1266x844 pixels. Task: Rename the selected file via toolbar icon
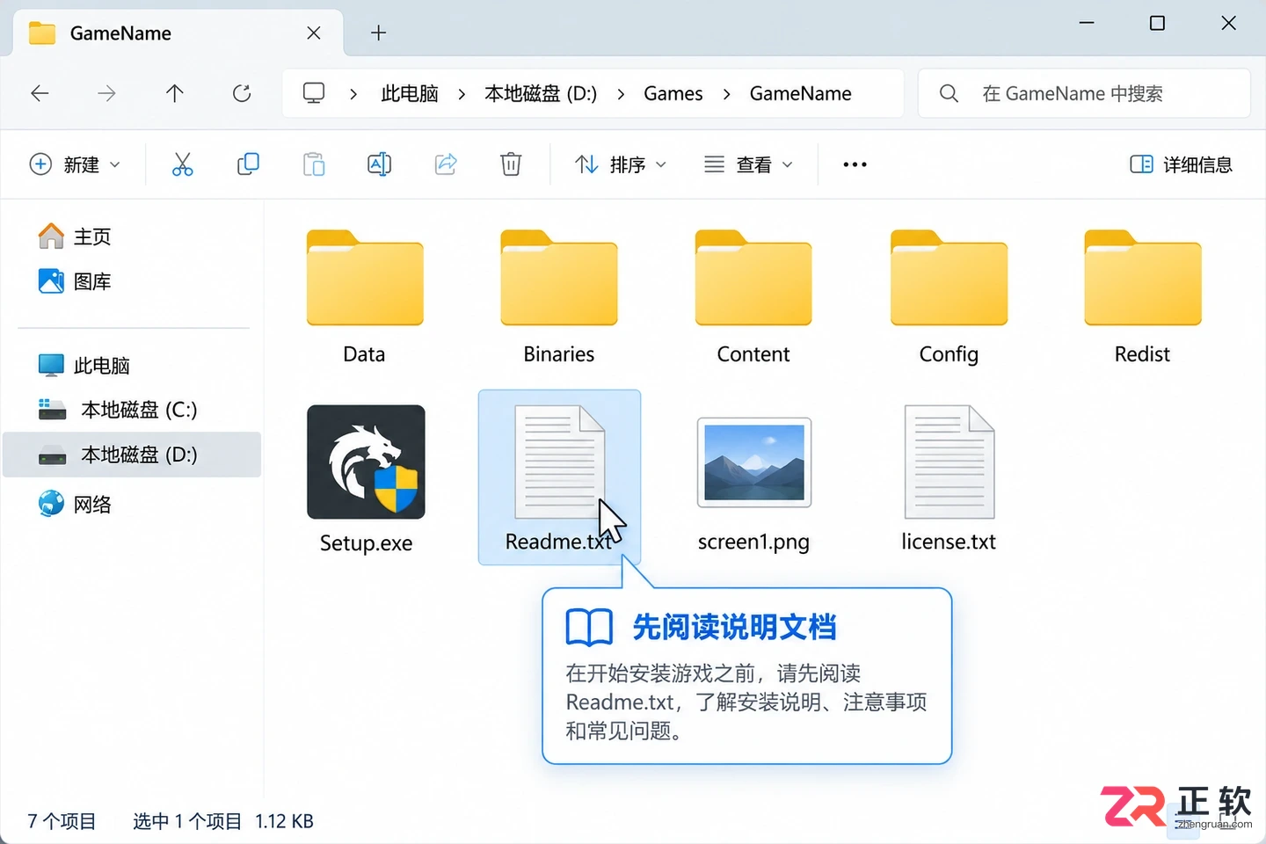point(379,164)
